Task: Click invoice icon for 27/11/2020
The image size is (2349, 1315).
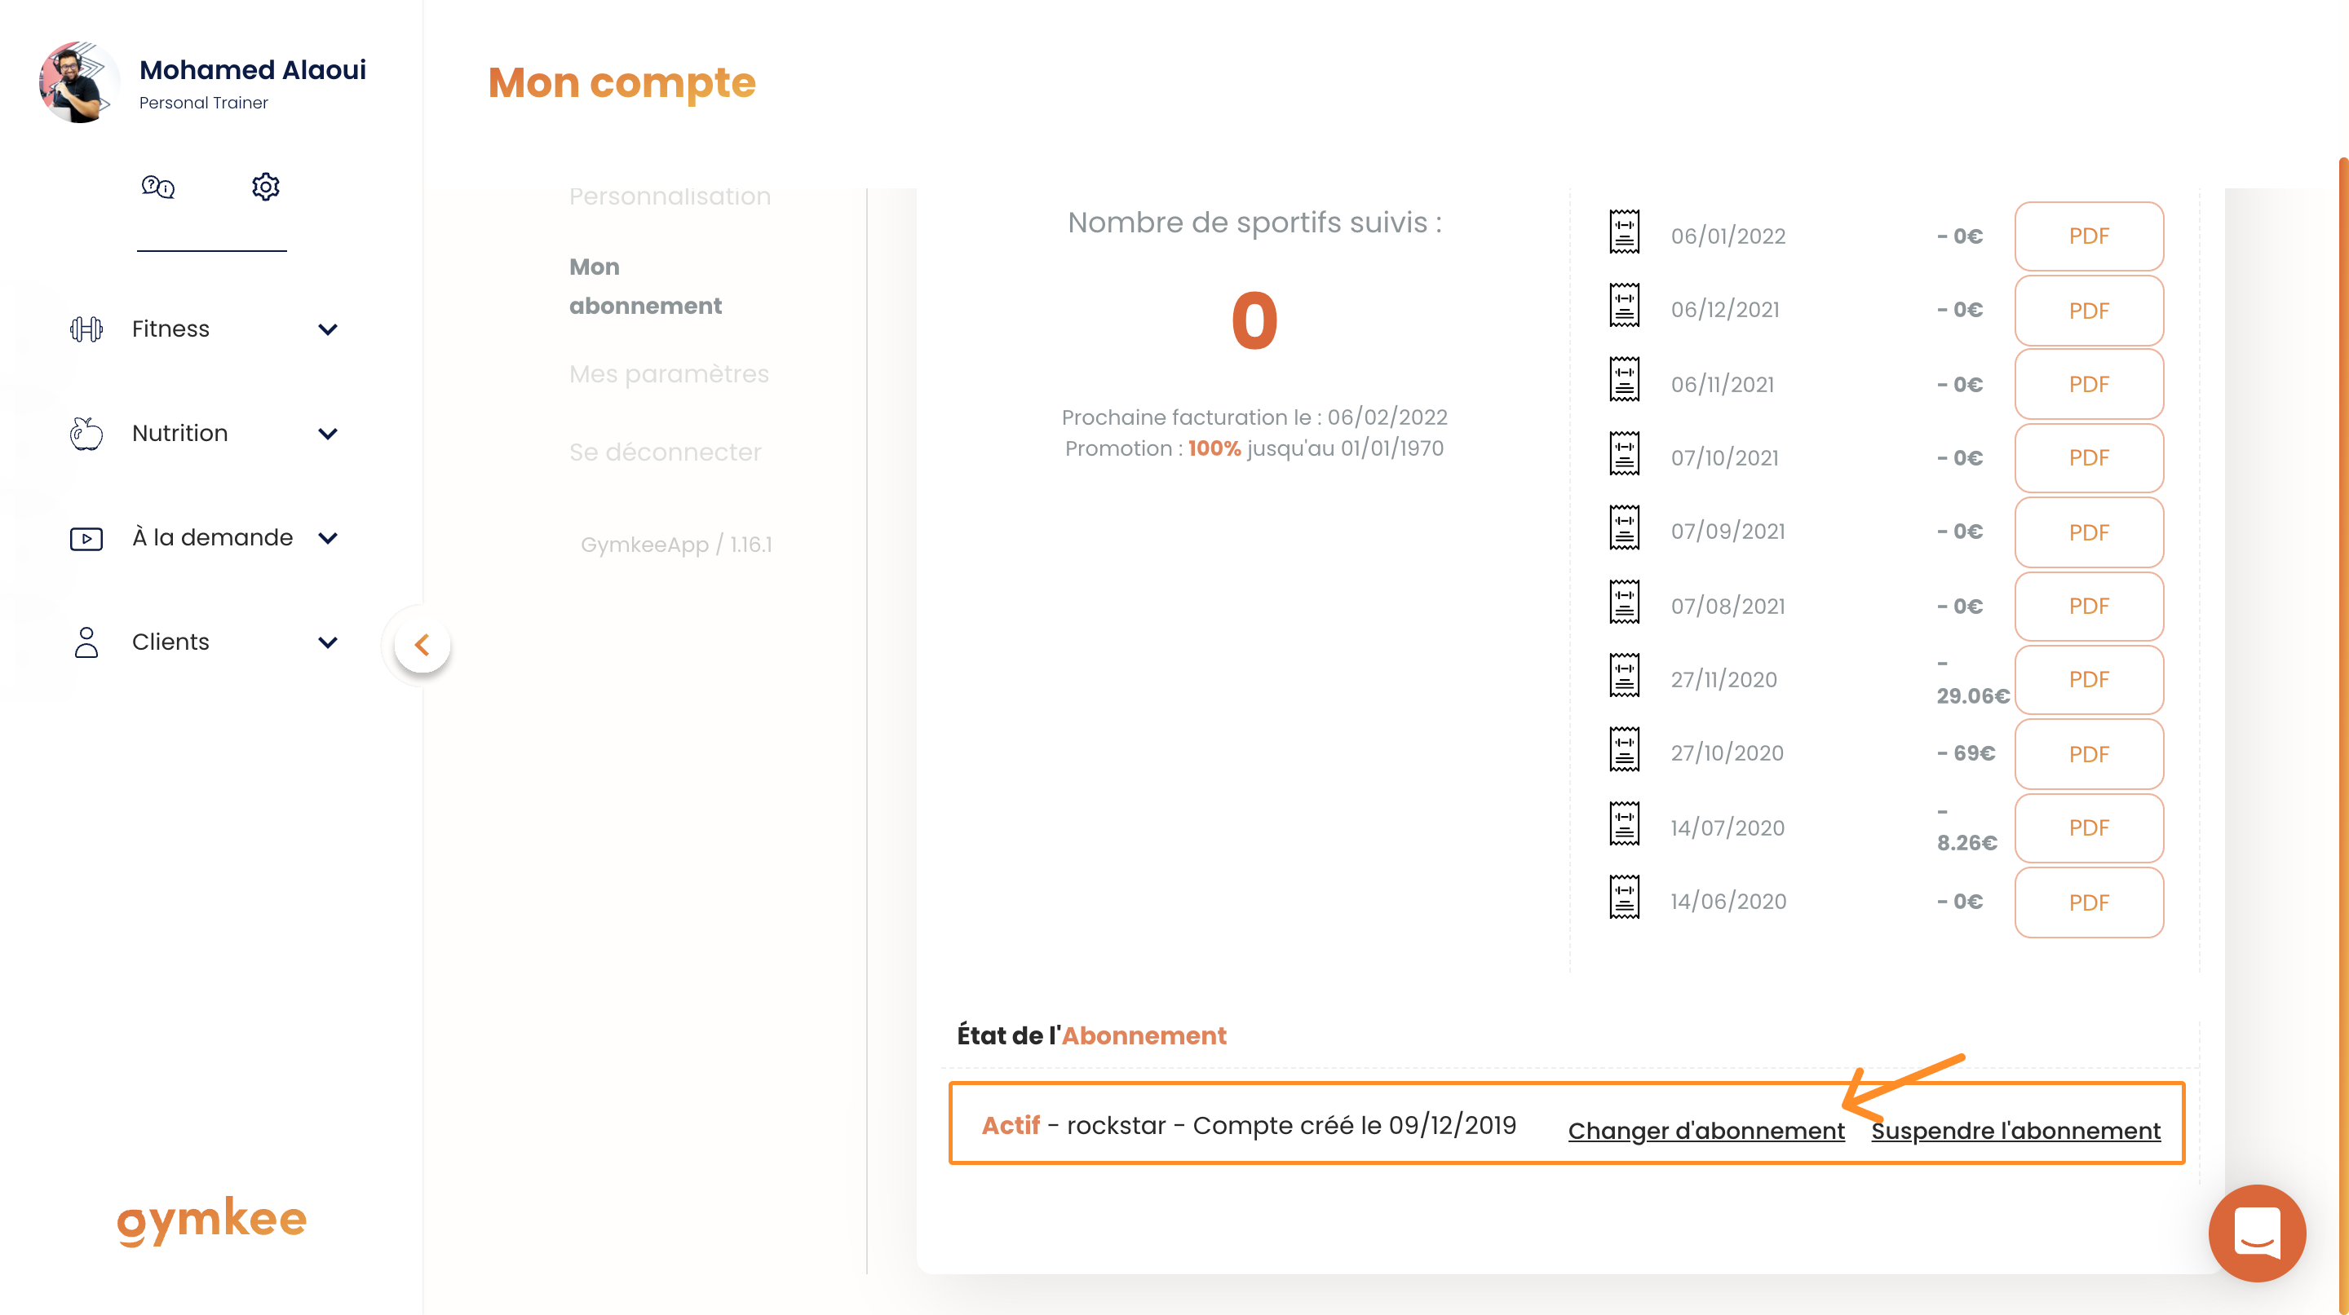Action: (x=1624, y=675)
